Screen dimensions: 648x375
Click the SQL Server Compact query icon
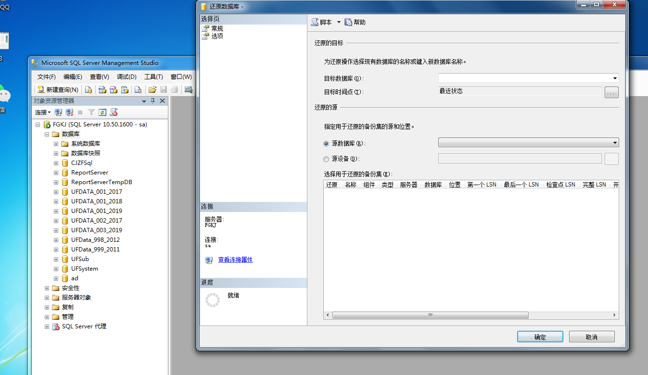(138, 89)
